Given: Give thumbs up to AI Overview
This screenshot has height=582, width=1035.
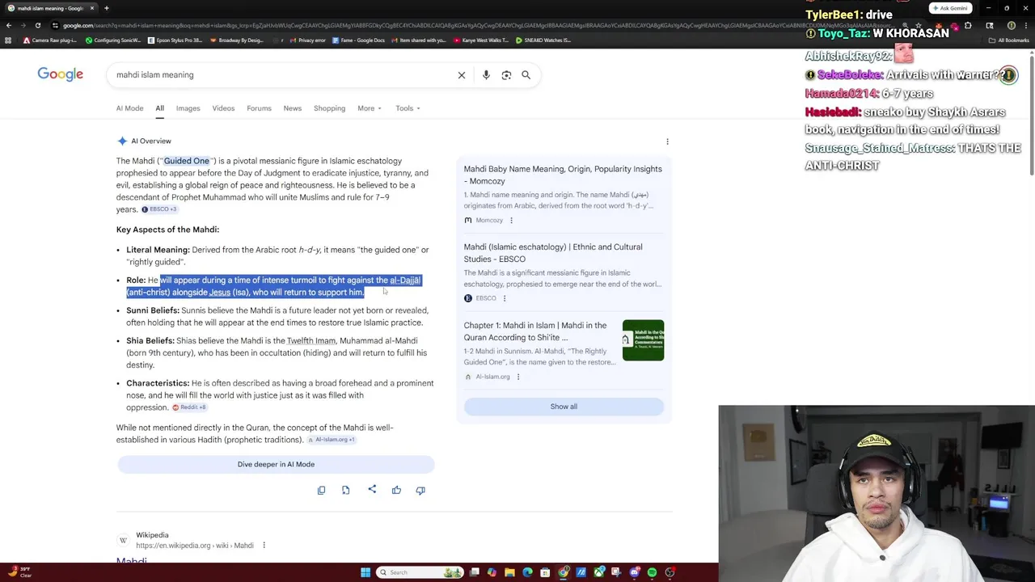Looking at the screenshot, I should 396,490.
